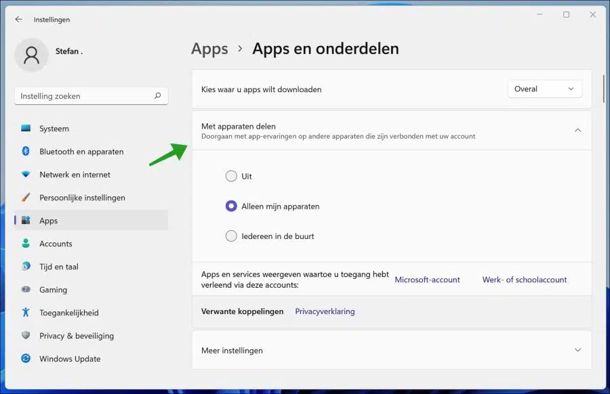The width and height of the screenshot is (610, 394).
Task: Go to Privacy & beveiliging settings
Action: (x=91, y=335)
